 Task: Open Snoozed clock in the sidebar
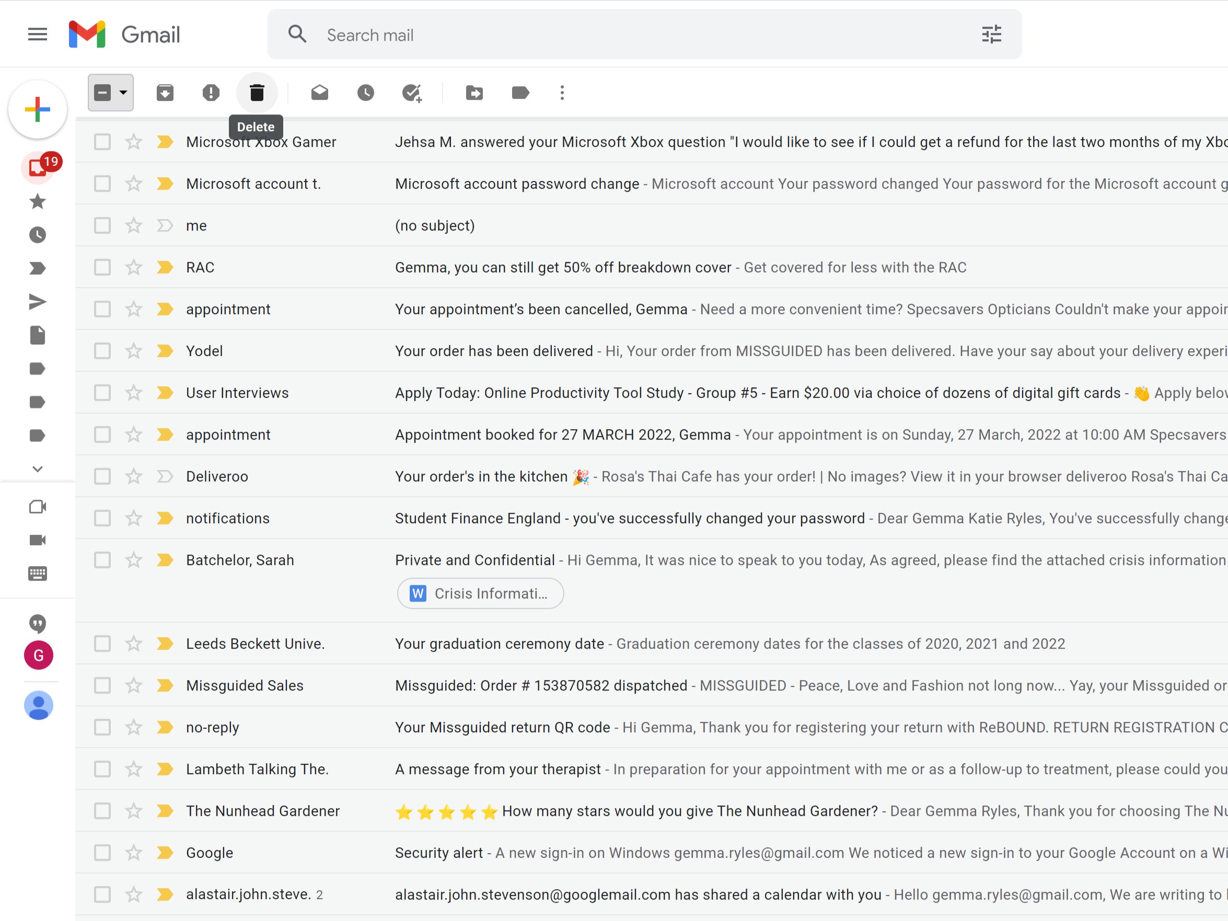(x=37, y=235)
